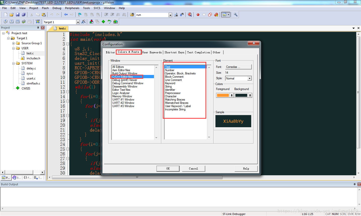This screenshot has height=216, width=361.
Task: Open the Foreground color dropdown arrow
Action: [x=232, y=95]
